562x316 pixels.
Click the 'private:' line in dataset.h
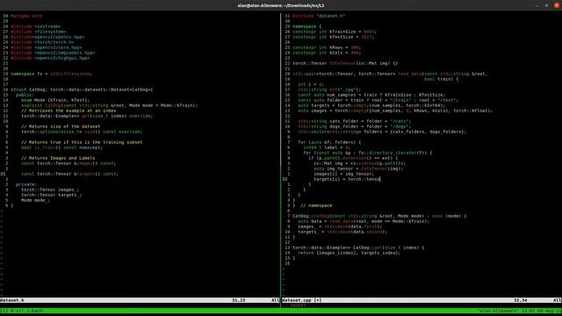click(26, 184)
